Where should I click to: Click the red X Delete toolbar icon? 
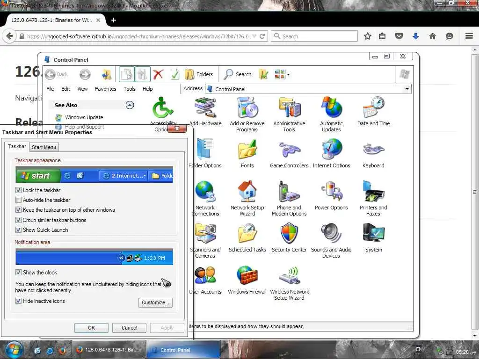158,74
